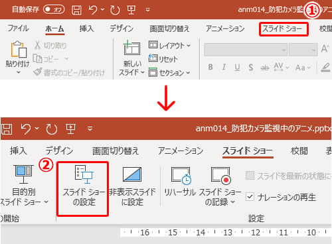The width and height of the screenshot is (332, 244).
Task: Click 非表示スライドに設定 hide slide
Action: point(132,186)
